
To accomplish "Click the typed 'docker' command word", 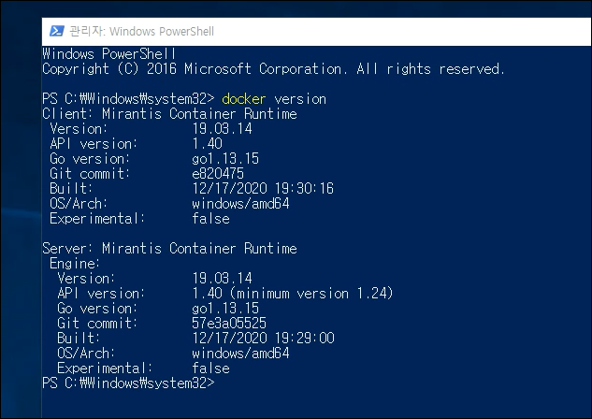I will tap(244, 99).
